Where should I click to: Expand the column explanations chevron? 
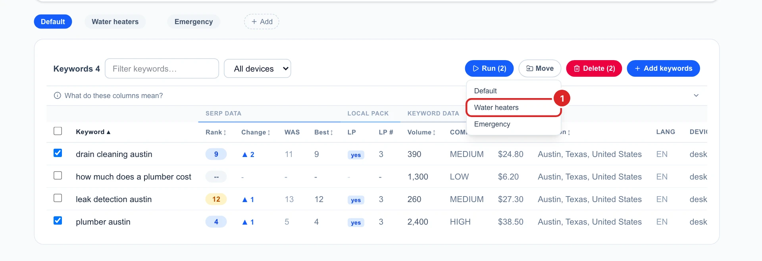696,96
